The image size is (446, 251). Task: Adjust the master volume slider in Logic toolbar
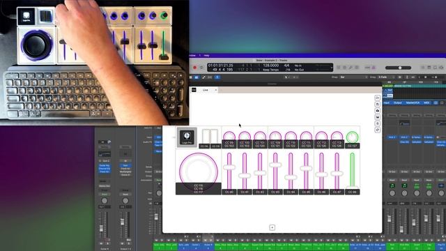tap(398, 68)
